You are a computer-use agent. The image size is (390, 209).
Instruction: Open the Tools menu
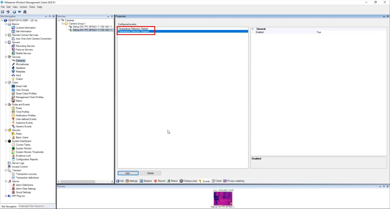tap(32, 7)
